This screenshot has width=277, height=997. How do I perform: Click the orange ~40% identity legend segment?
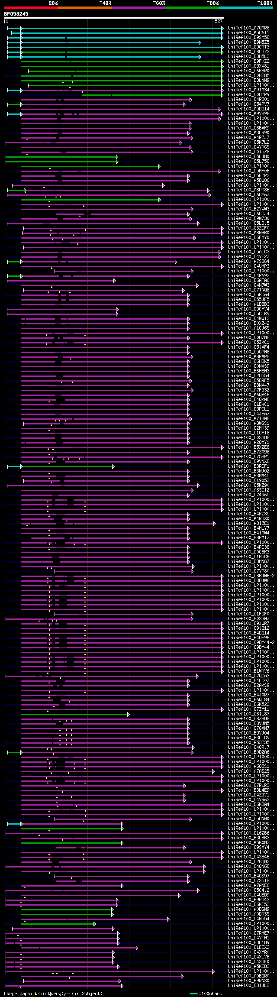tap(85, 8)
